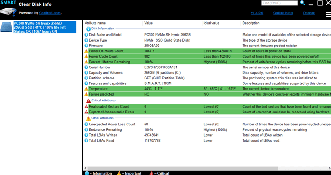Screen dimensions: 331x175
Task: Click the NVMe SSD (Solid State Disk) value
Action: pos(167,40)
